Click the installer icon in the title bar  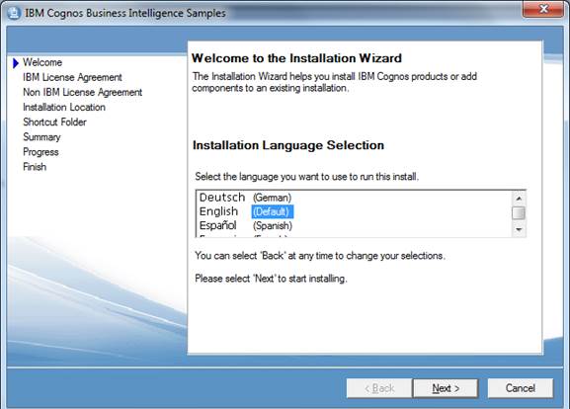(x=14, y=13)
